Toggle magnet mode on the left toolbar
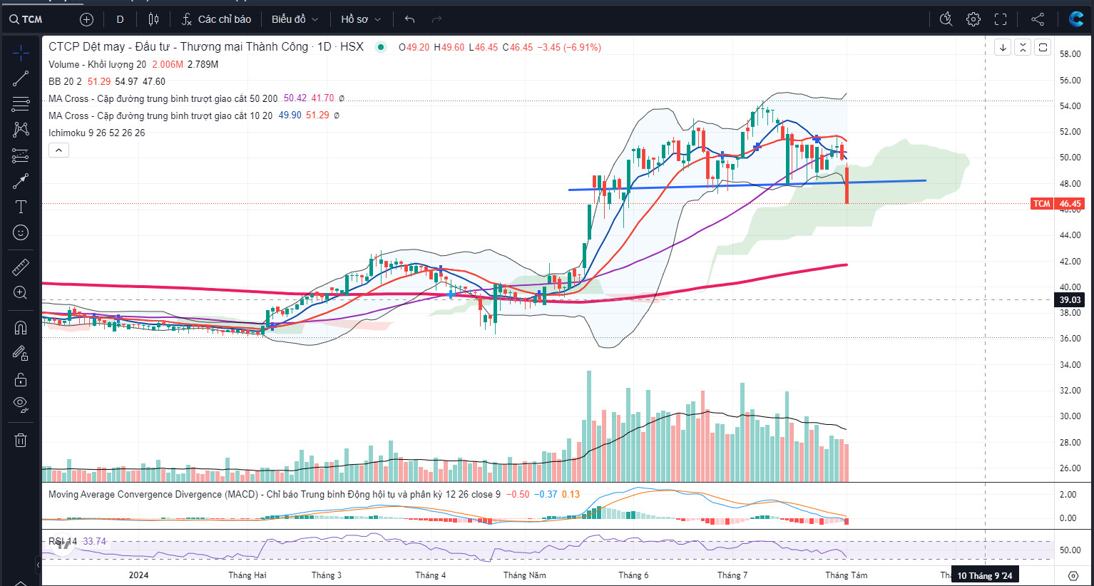 (21, 328)
